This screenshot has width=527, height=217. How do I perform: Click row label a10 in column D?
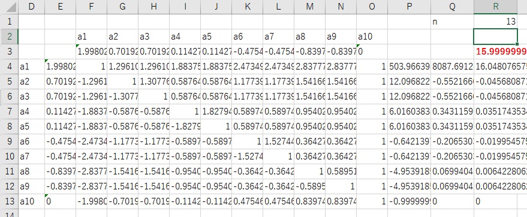pyautogui.click(x=31, y=201)
